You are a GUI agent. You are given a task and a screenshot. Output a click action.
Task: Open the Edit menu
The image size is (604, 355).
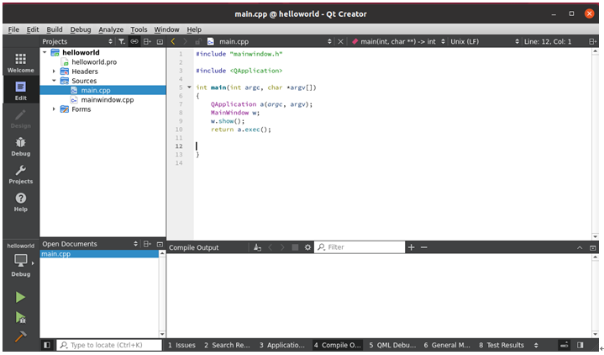point(33,29)
